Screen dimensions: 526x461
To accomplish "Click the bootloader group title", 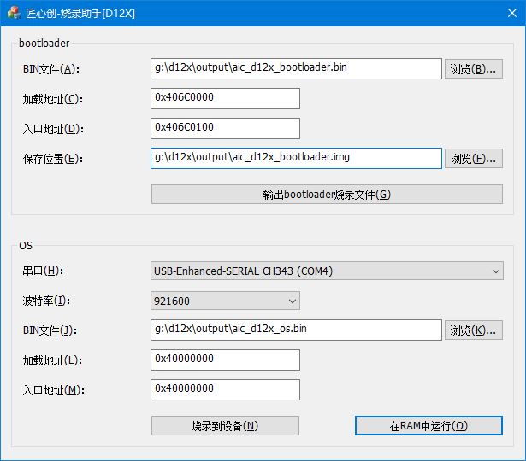I will point(44,44).
